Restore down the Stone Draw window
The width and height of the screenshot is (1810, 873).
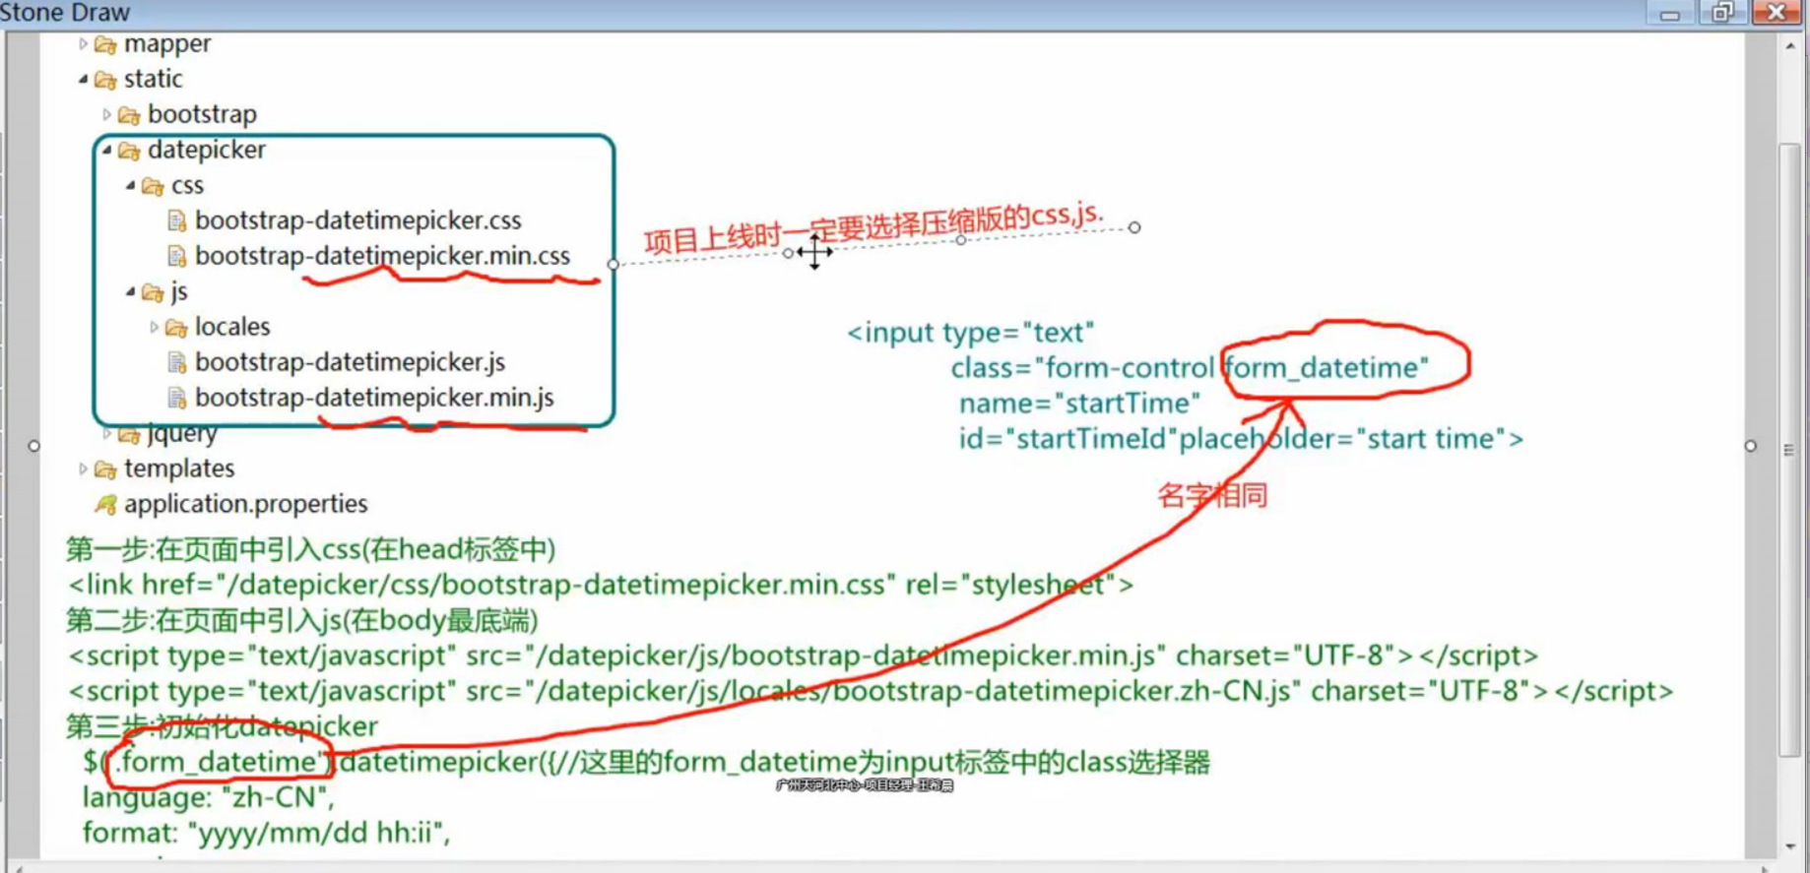(1722, 13)
